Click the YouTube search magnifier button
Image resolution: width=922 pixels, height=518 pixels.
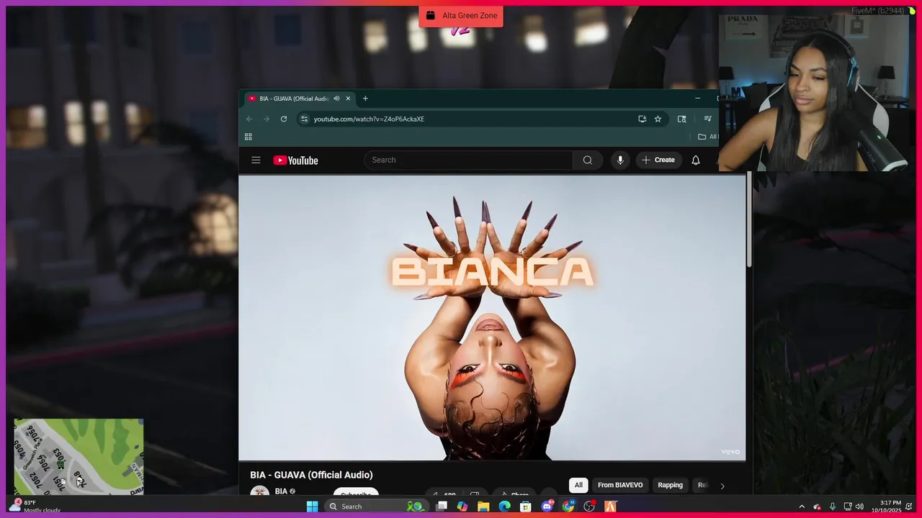click(x=588, y=160)
